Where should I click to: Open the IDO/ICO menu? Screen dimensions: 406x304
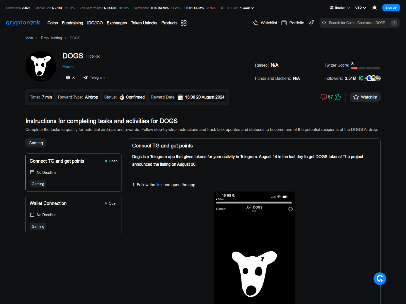point(95,23)
